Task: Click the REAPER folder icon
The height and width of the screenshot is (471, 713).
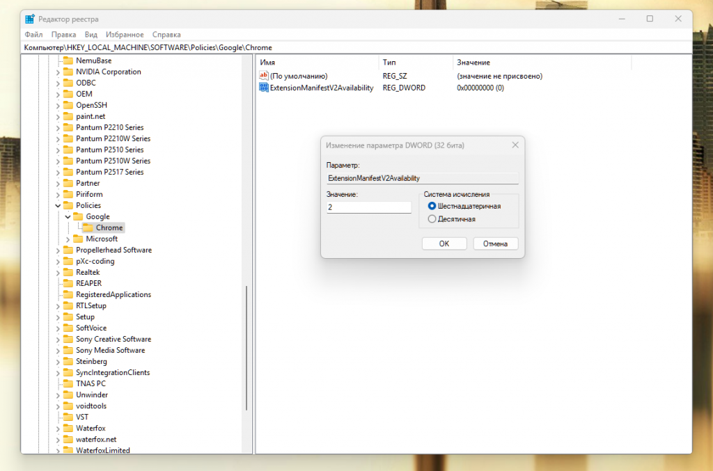Action: [68, 283]
